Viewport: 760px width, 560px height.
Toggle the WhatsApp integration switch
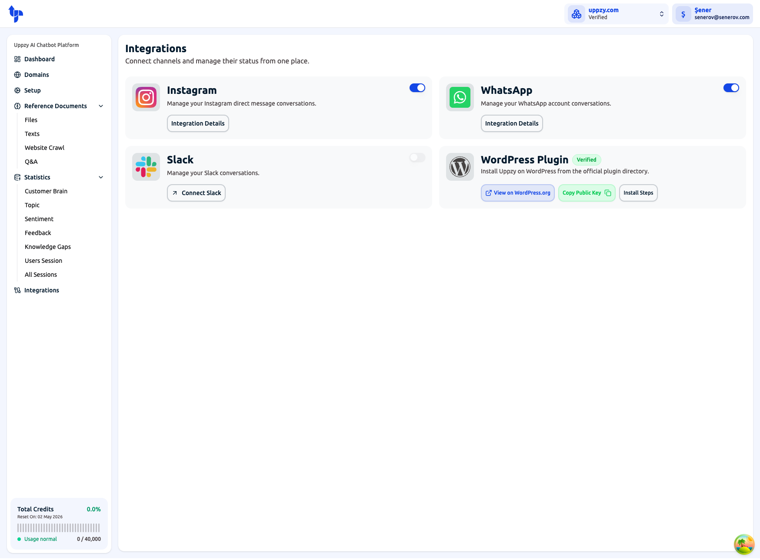(731, 88)
